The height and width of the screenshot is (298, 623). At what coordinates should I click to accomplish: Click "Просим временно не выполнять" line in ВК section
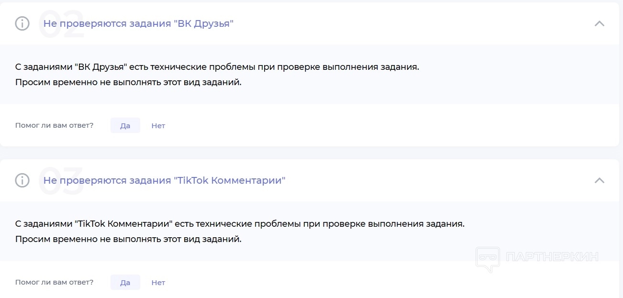point(128,82)
